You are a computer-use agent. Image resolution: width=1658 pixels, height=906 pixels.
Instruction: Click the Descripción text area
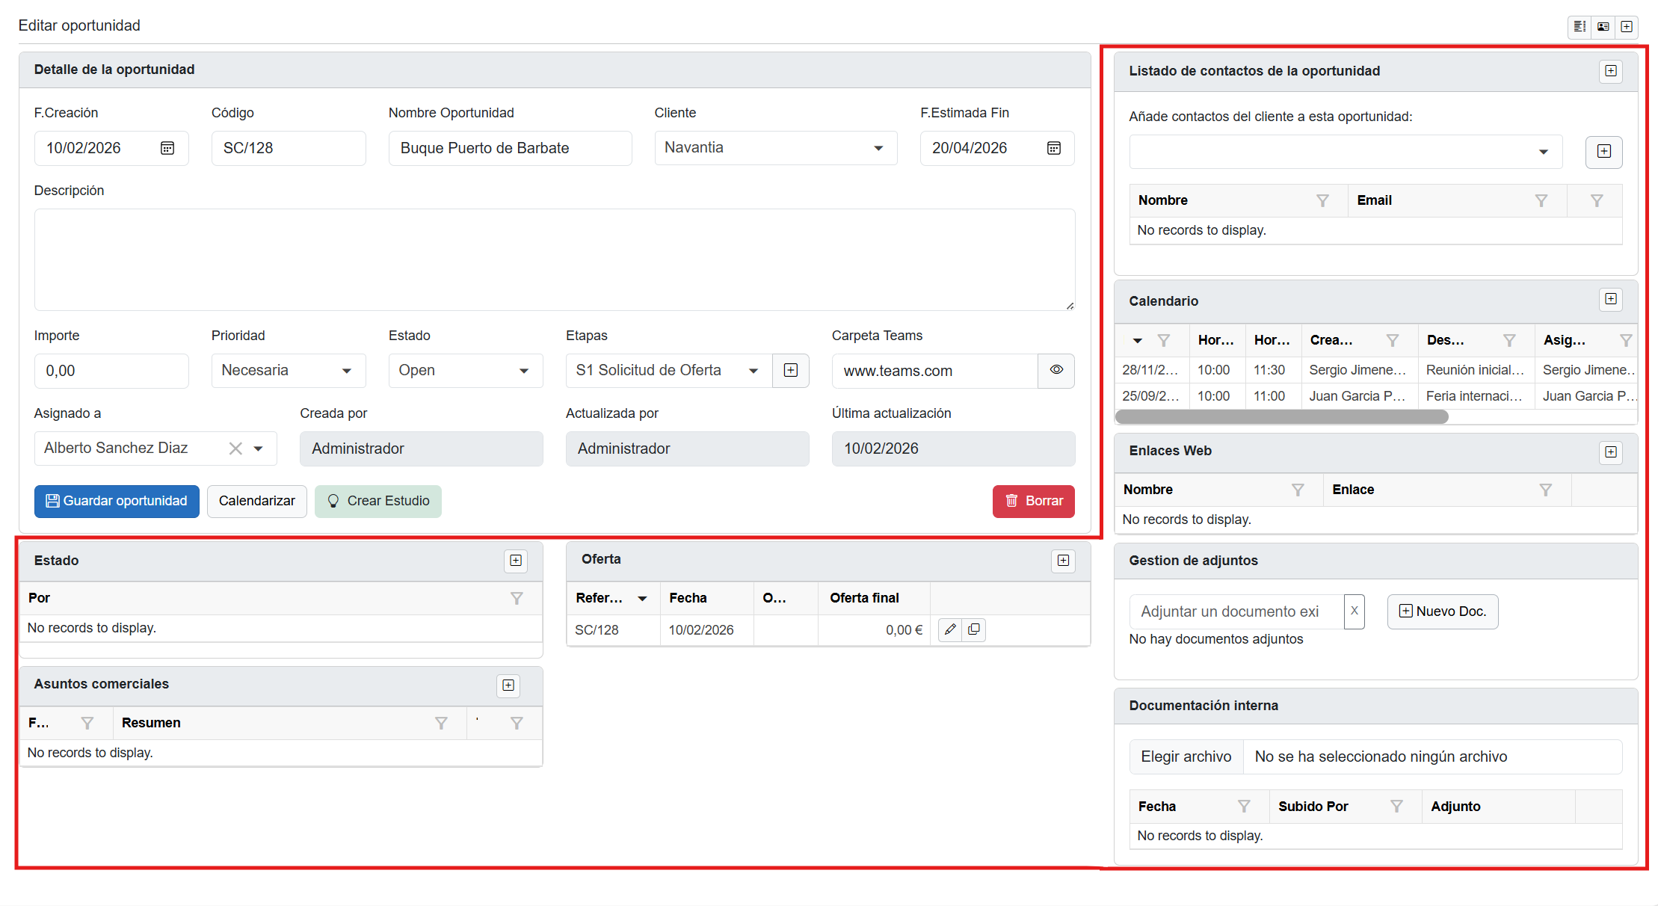(554, 259)
